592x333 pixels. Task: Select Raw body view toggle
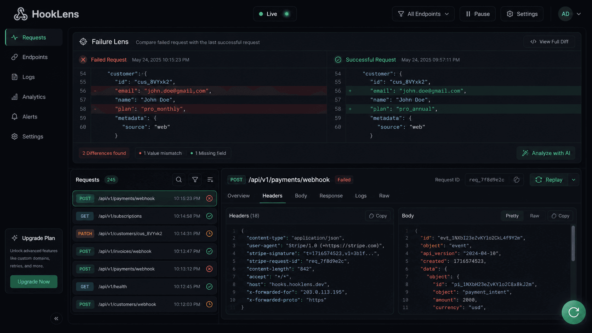click(535, 216)
